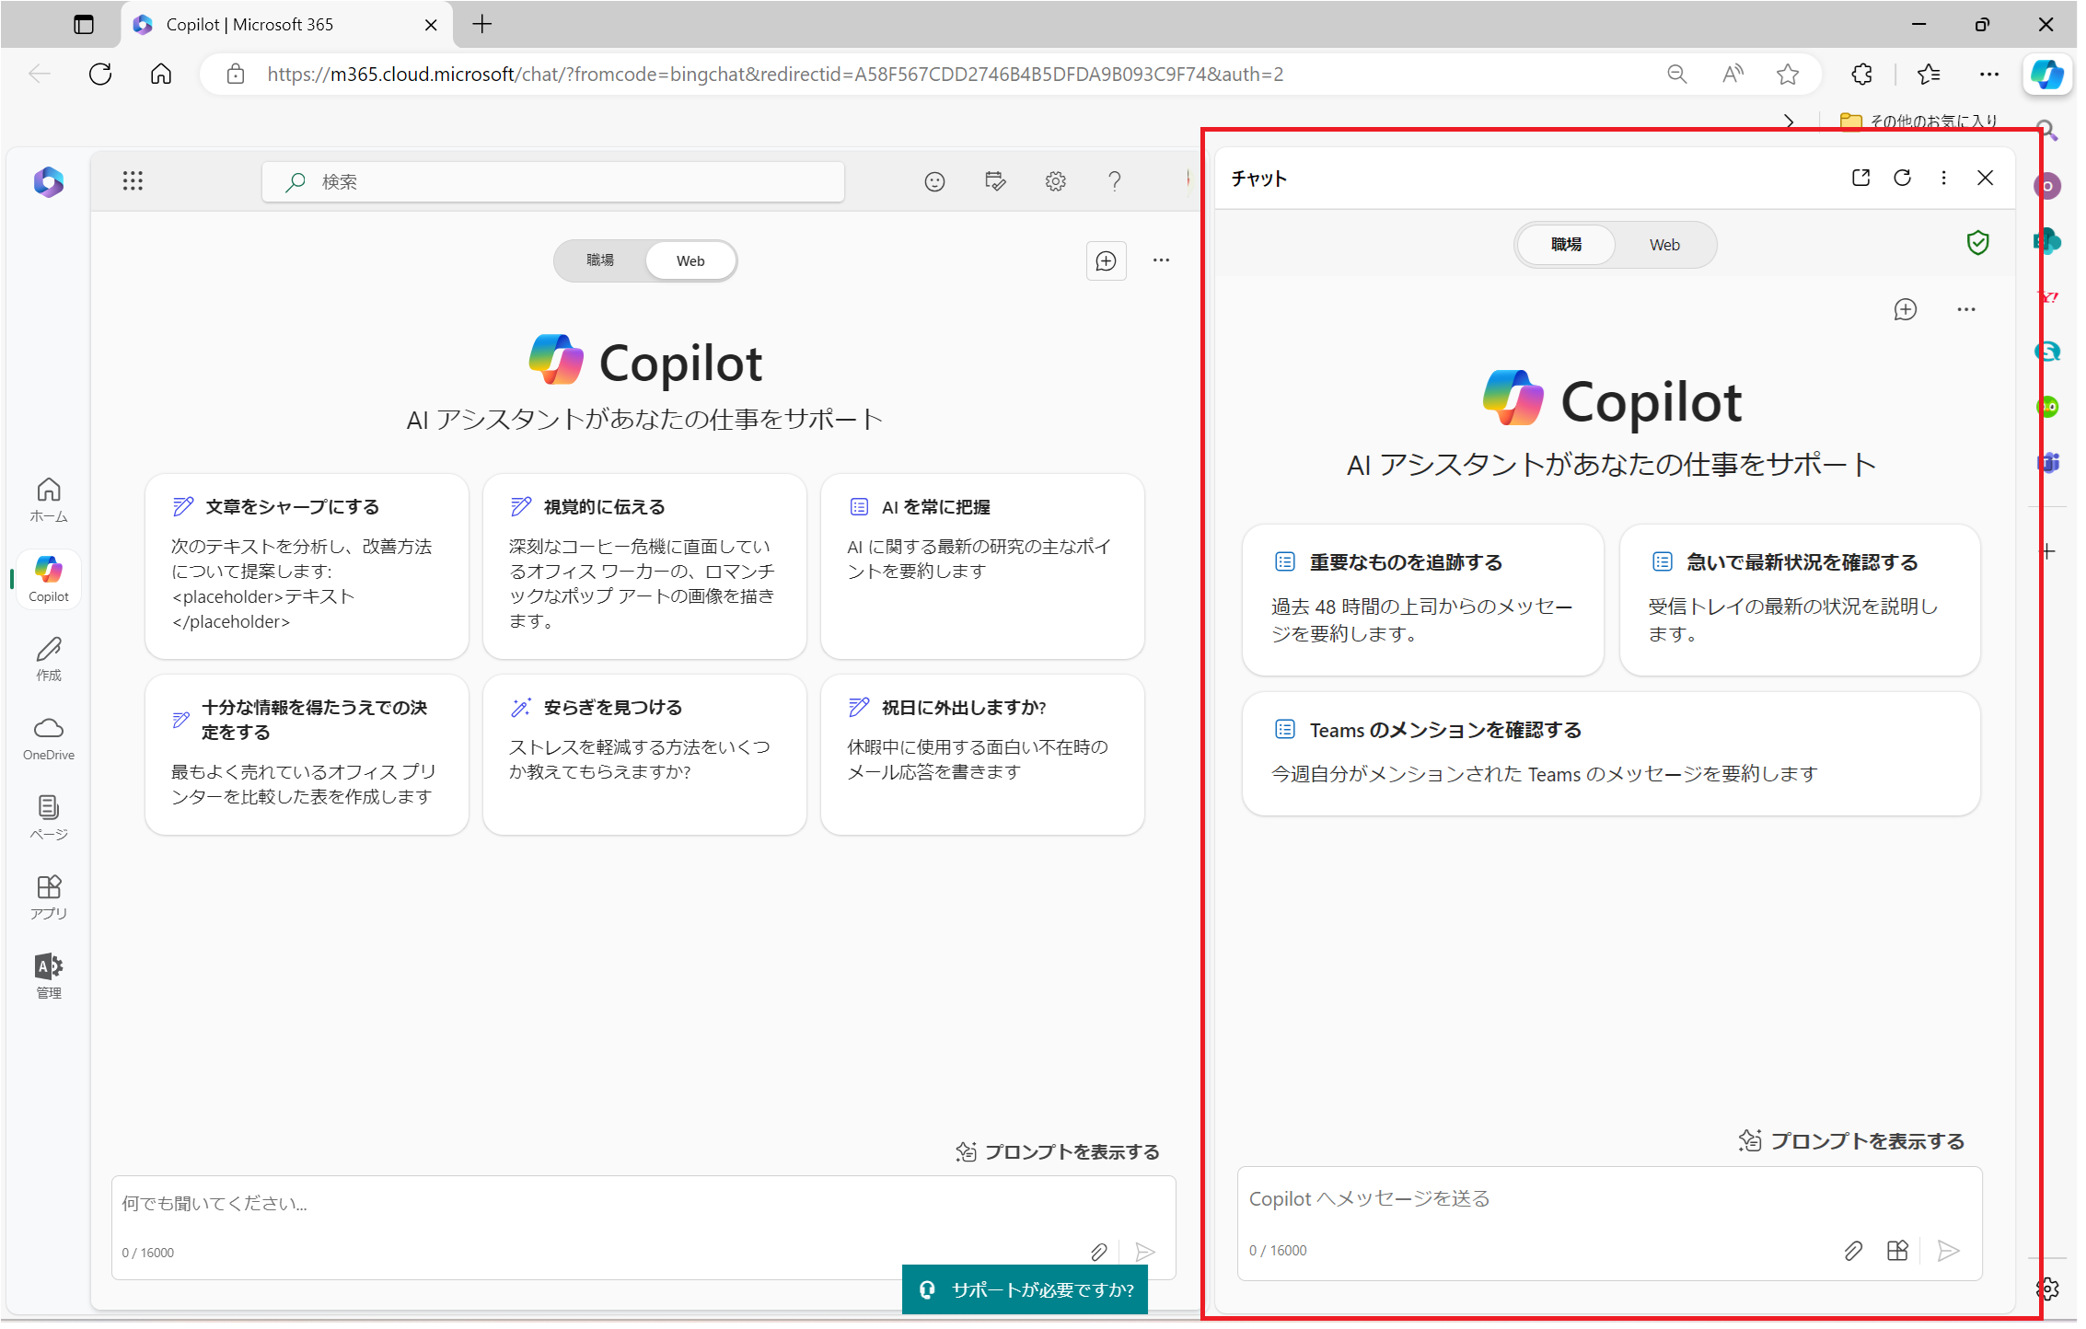Click the Microsoft 365 logo in the sidebar
The height and width of the screenshot is (1329, 2086).
[49, 181]
